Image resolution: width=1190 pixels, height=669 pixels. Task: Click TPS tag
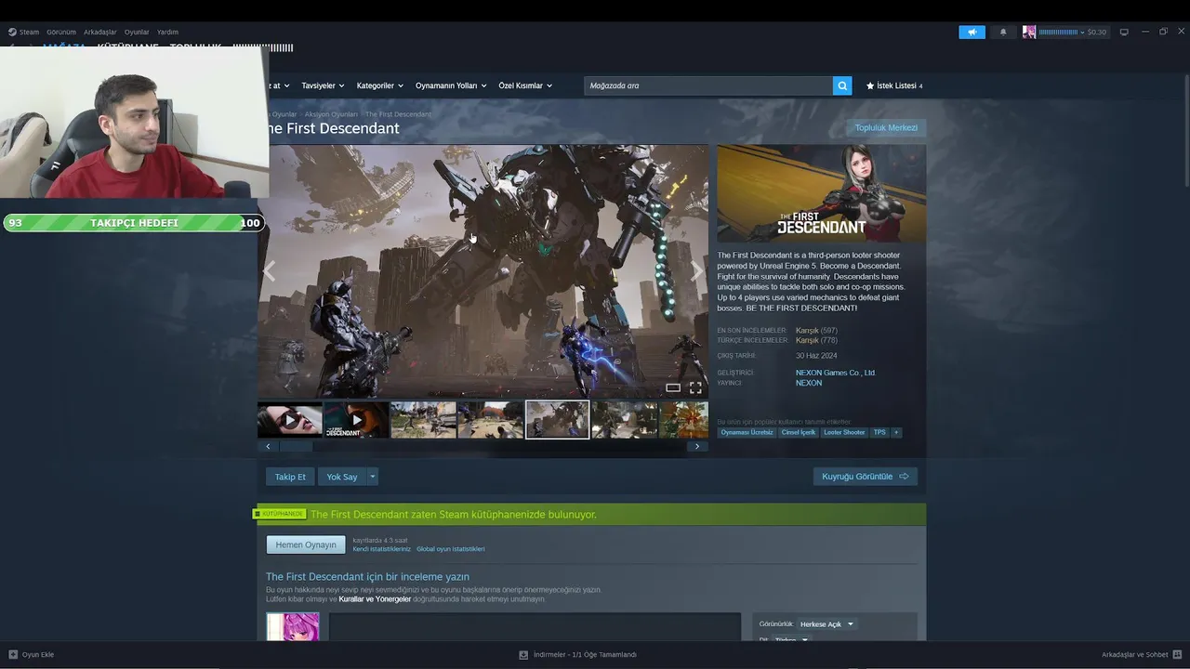pyautogui.click(x=879, y=432)
